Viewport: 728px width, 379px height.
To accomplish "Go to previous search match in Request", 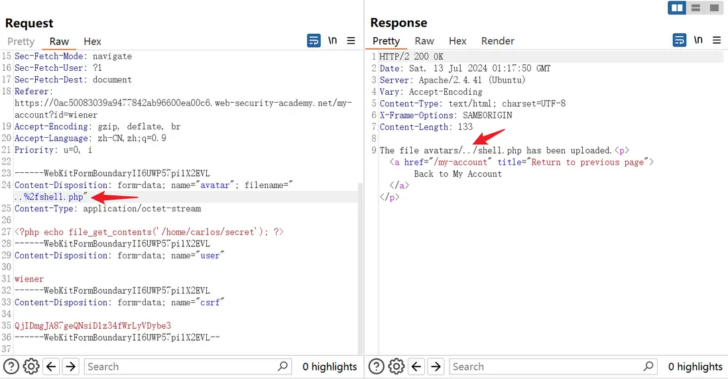I will click(x=51, y=366).
